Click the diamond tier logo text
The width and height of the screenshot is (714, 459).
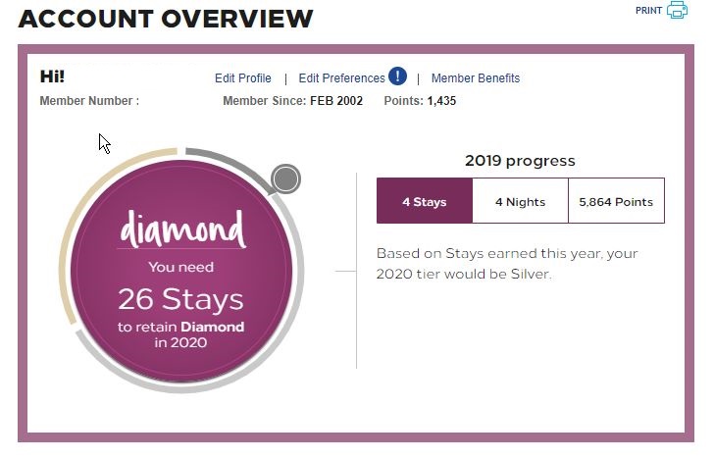182,229
